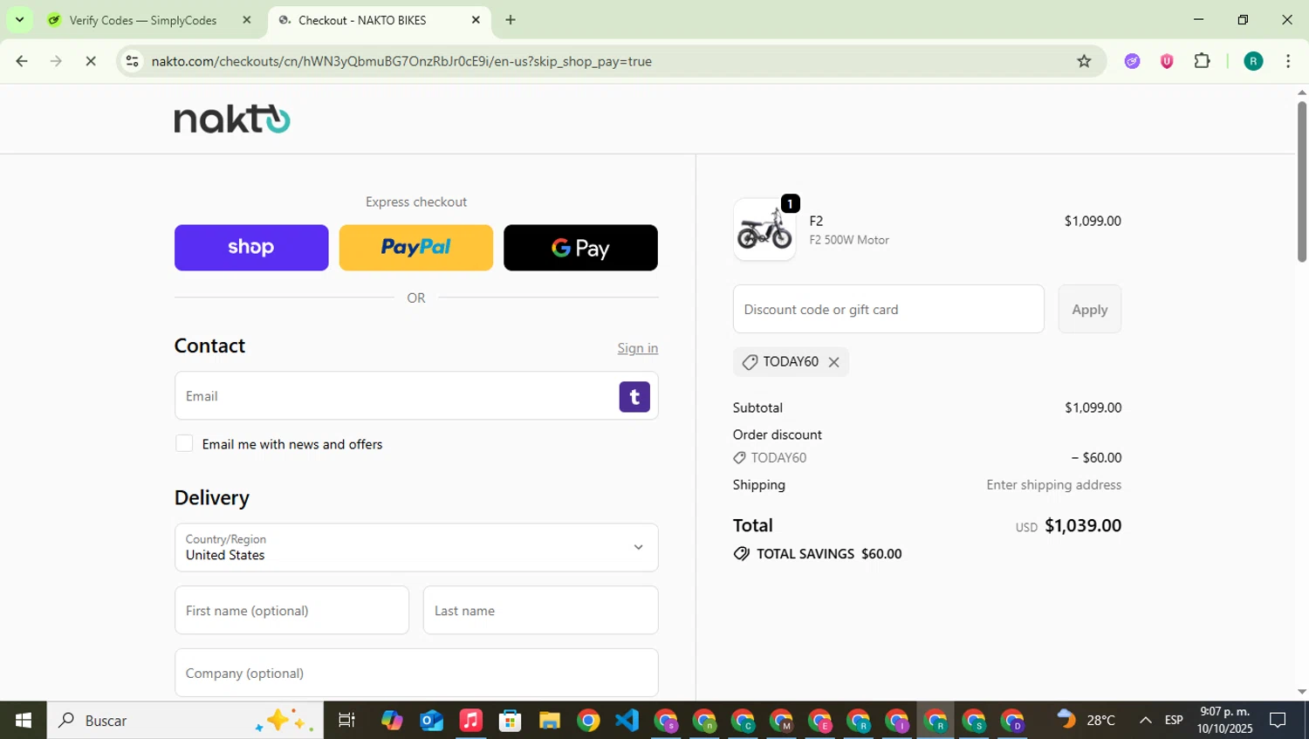View site information icon in address bar
This screenshot has width=1309, height=739.
[x=132, y=61]
